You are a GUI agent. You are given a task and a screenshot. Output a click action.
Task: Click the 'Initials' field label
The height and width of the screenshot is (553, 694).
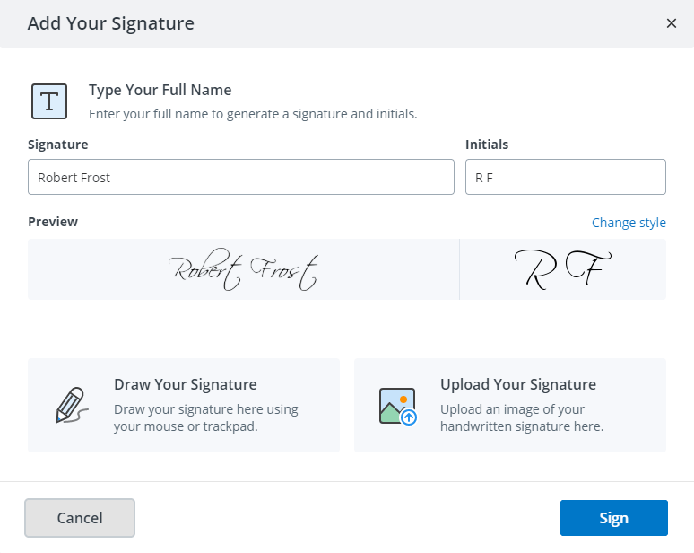click(x=487, y=145)
